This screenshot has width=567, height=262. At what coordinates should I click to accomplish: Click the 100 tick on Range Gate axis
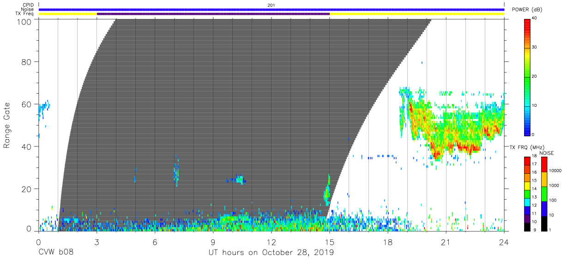(25, 22)
